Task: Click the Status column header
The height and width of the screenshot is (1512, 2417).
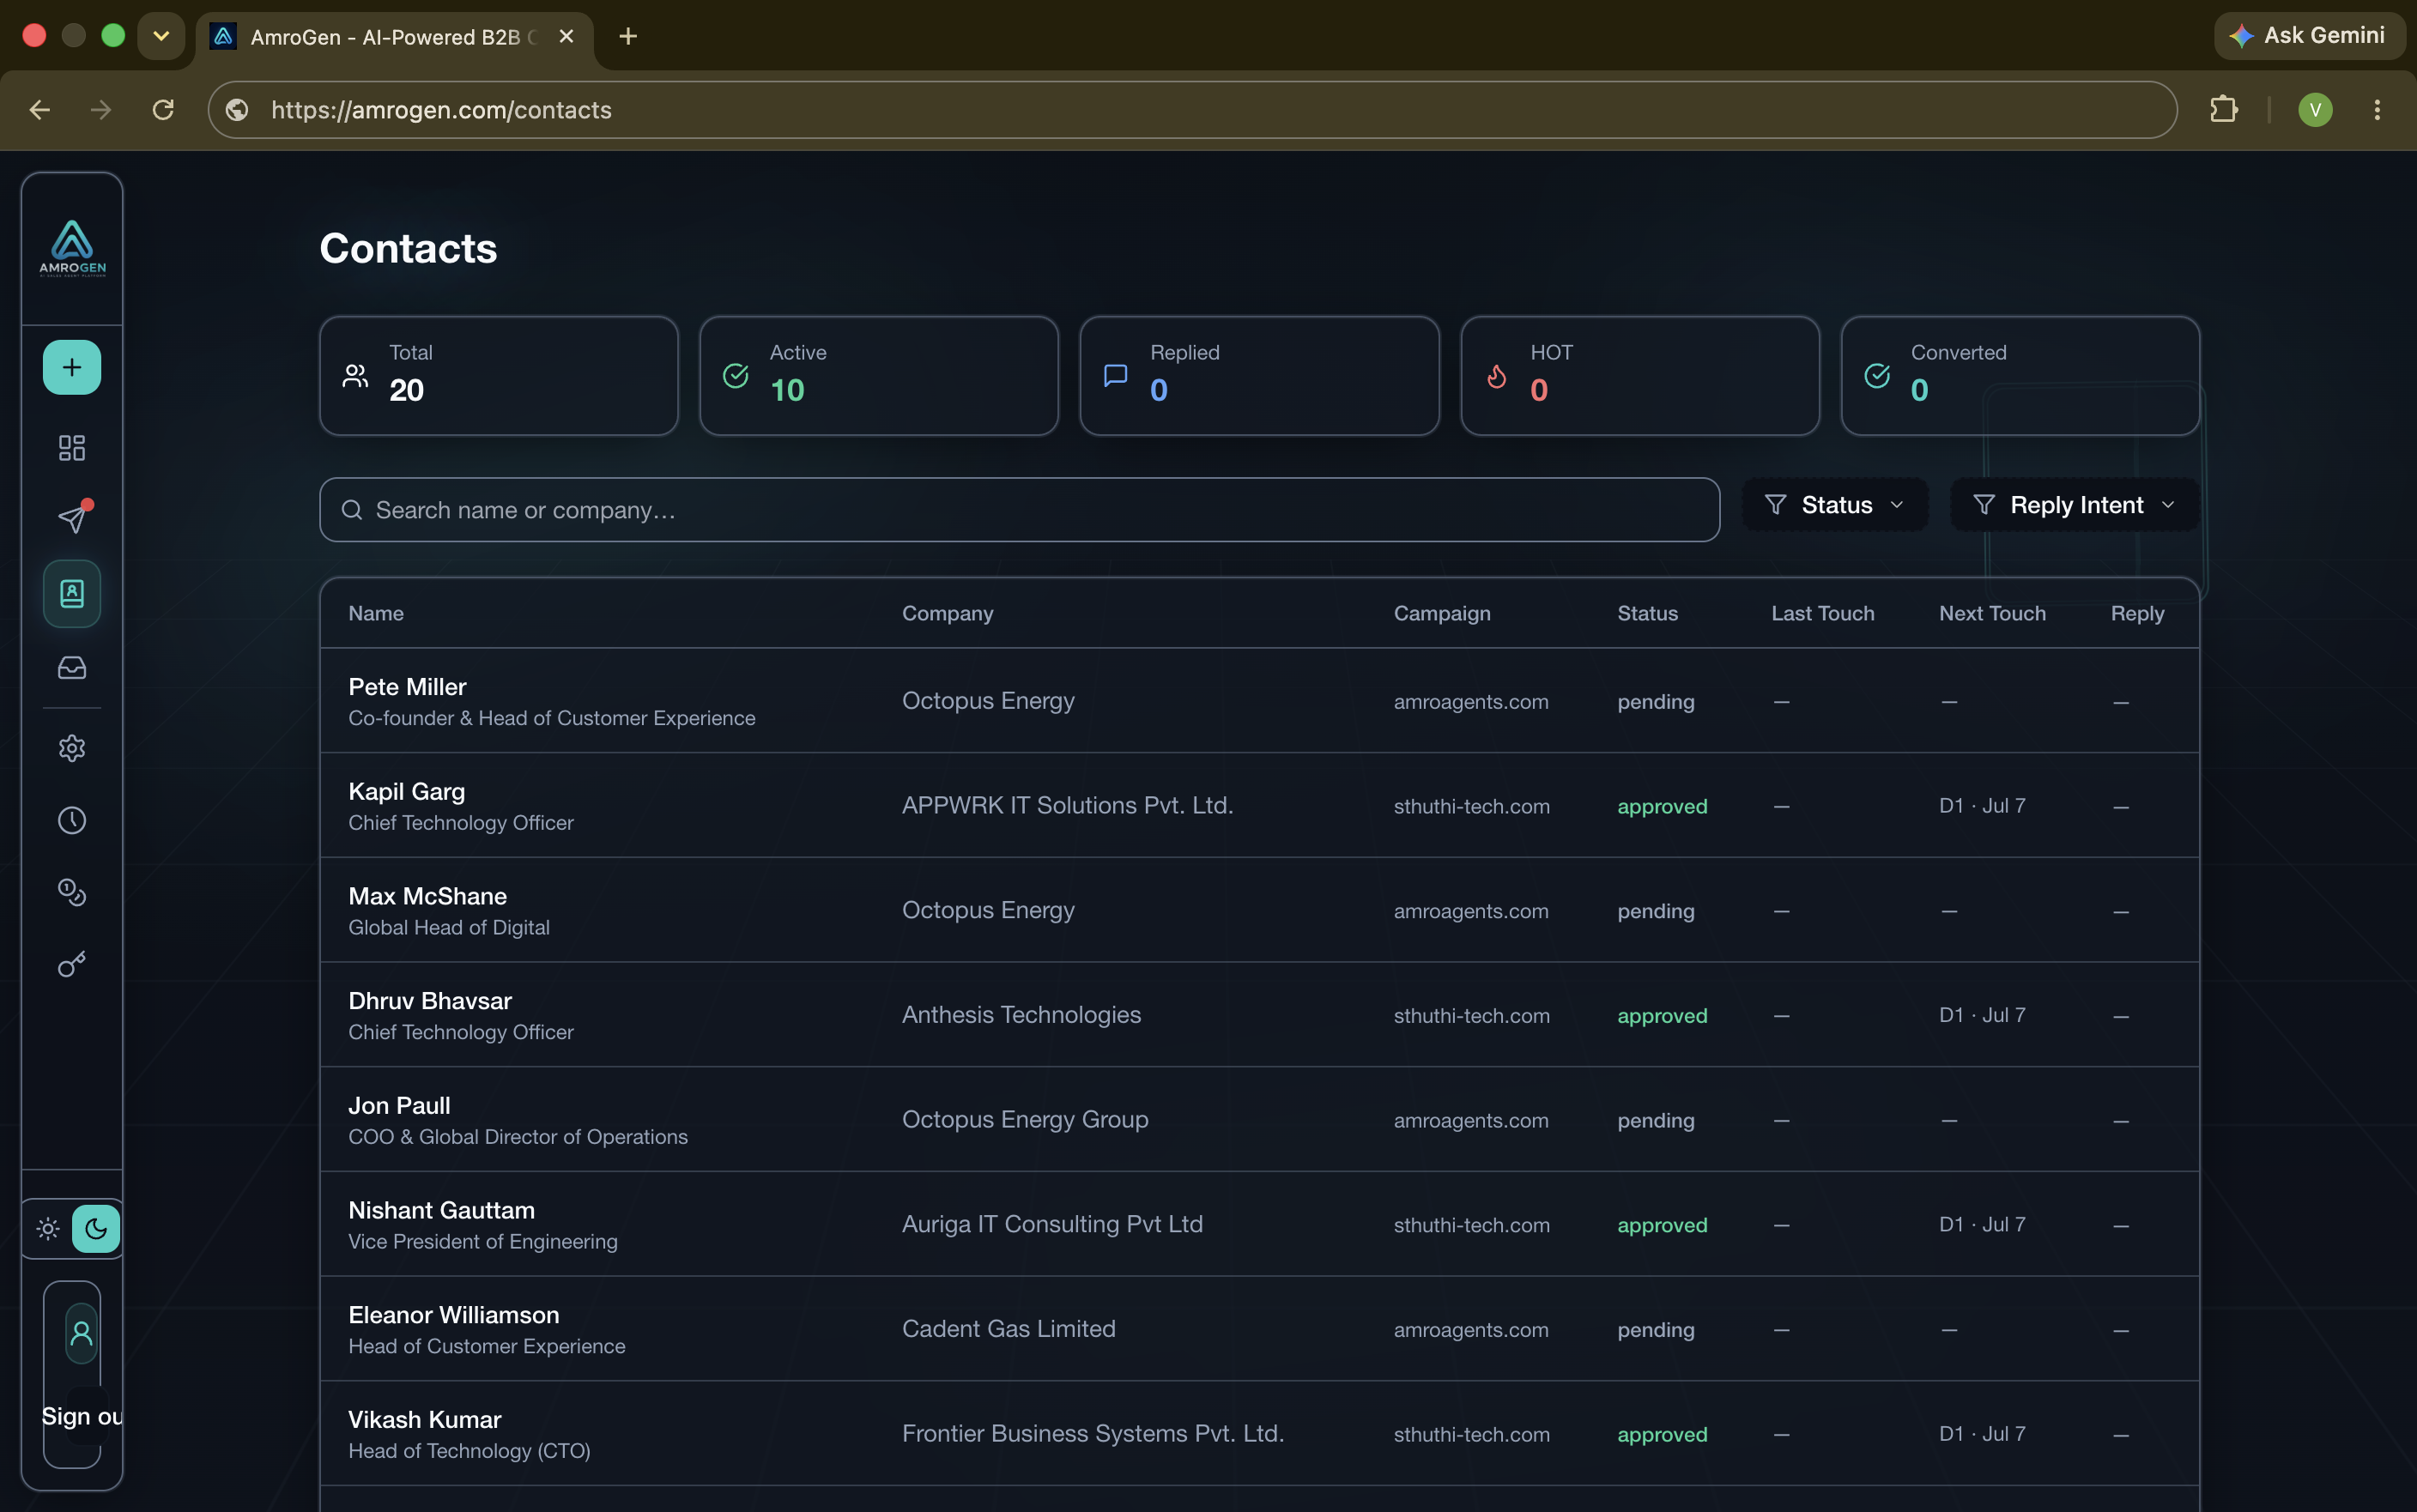Action: pyautogui.click(x=1647, y=613)
